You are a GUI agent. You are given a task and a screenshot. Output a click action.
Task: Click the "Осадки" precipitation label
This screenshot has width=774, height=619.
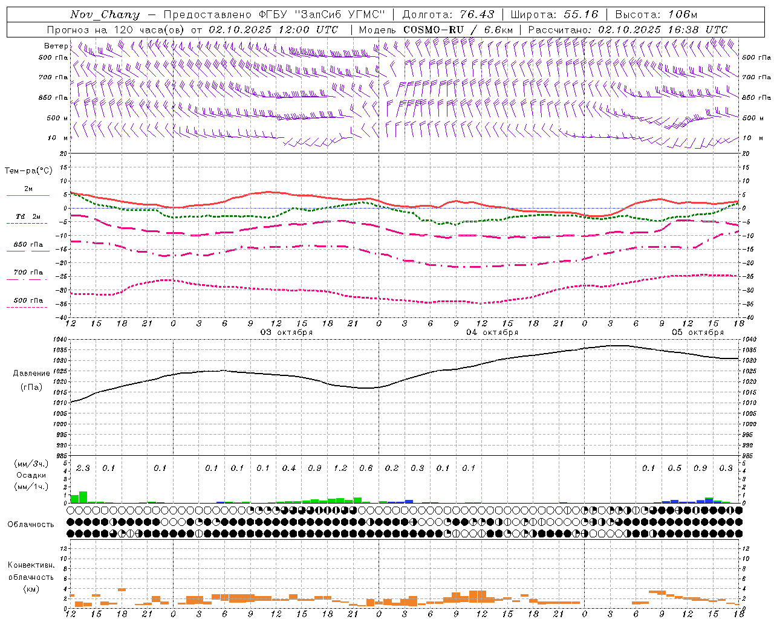(x=31, y=475)
